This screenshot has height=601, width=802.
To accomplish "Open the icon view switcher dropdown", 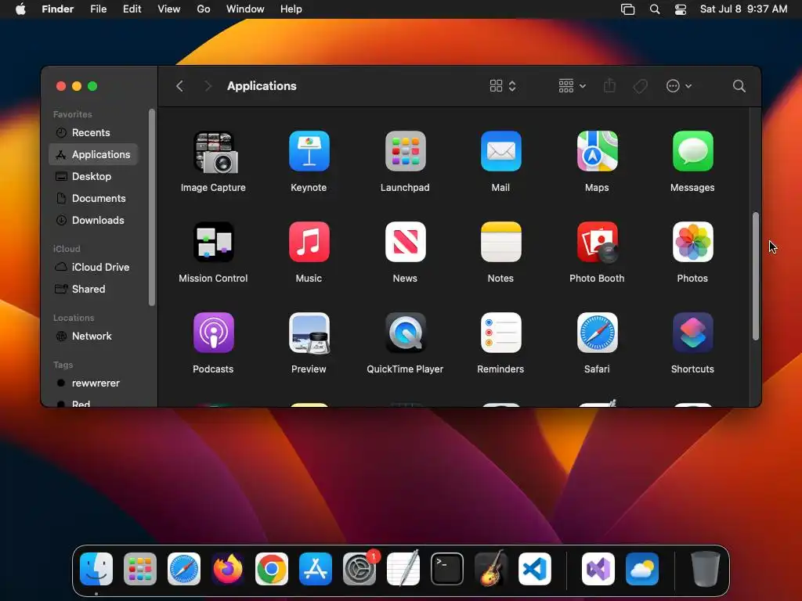I will (x=503, y=86).
